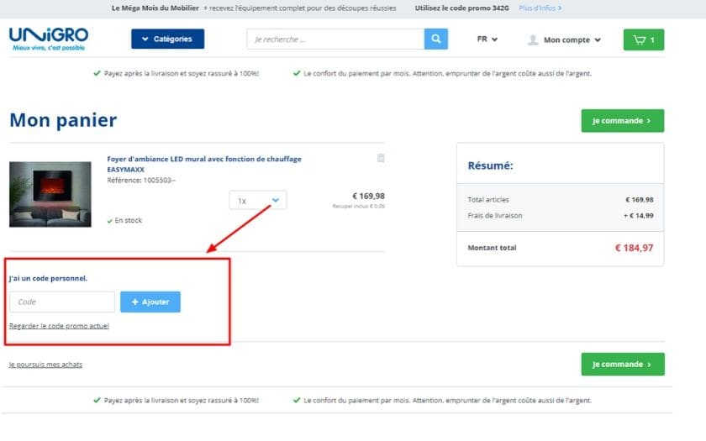Open the quantity '1x' dropdown
This screenshot has width=706, height=441.
pos(257,200)
